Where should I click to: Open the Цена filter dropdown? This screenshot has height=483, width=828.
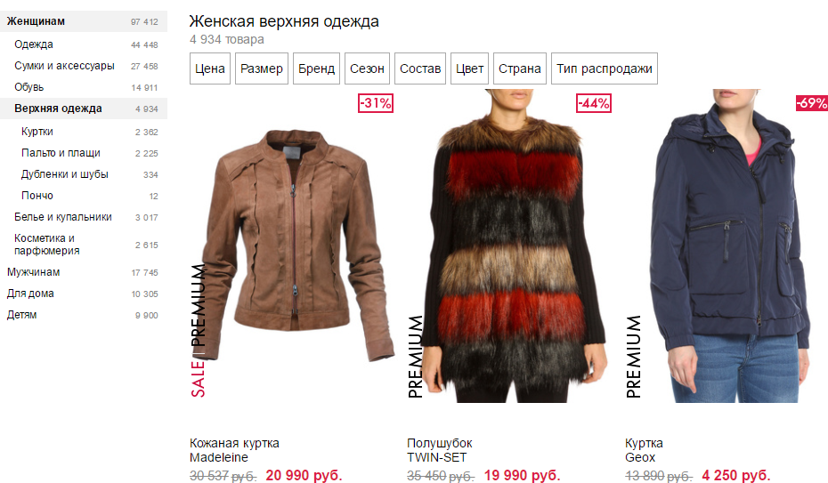(209, 68)
